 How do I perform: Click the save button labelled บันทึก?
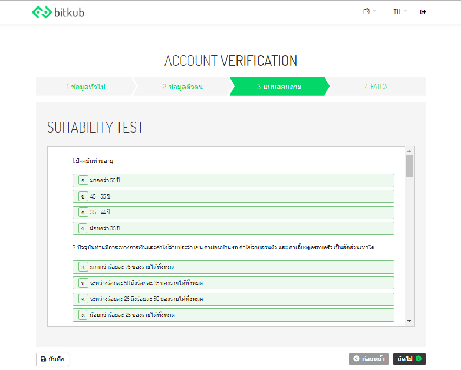coord(53,359)
